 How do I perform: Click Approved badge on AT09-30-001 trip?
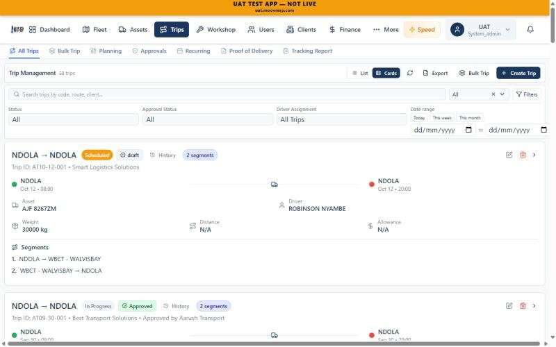(x=137, y=306)
